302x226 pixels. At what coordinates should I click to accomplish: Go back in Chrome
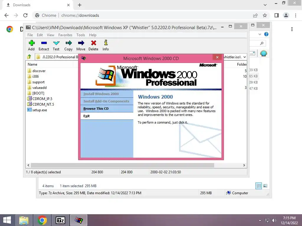(6, 15)
